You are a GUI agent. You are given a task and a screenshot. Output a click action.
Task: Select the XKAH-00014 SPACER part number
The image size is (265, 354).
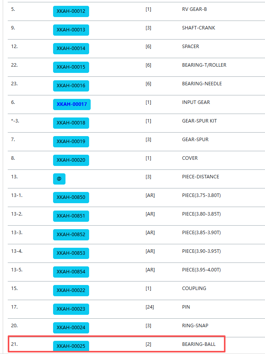click(x=71, y=48)
